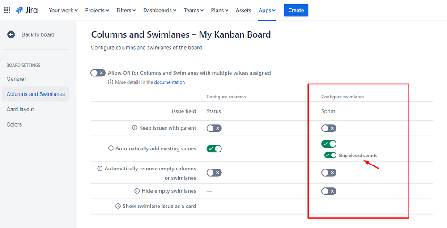Turn on Keep issues with parent for columns

[214, 128]
